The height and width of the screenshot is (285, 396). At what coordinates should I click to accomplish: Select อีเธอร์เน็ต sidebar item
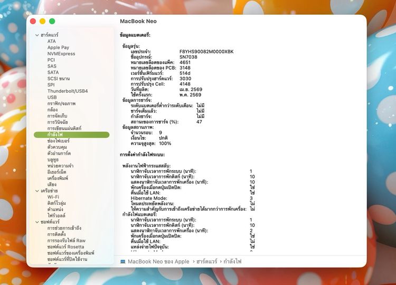coord(57,172)
